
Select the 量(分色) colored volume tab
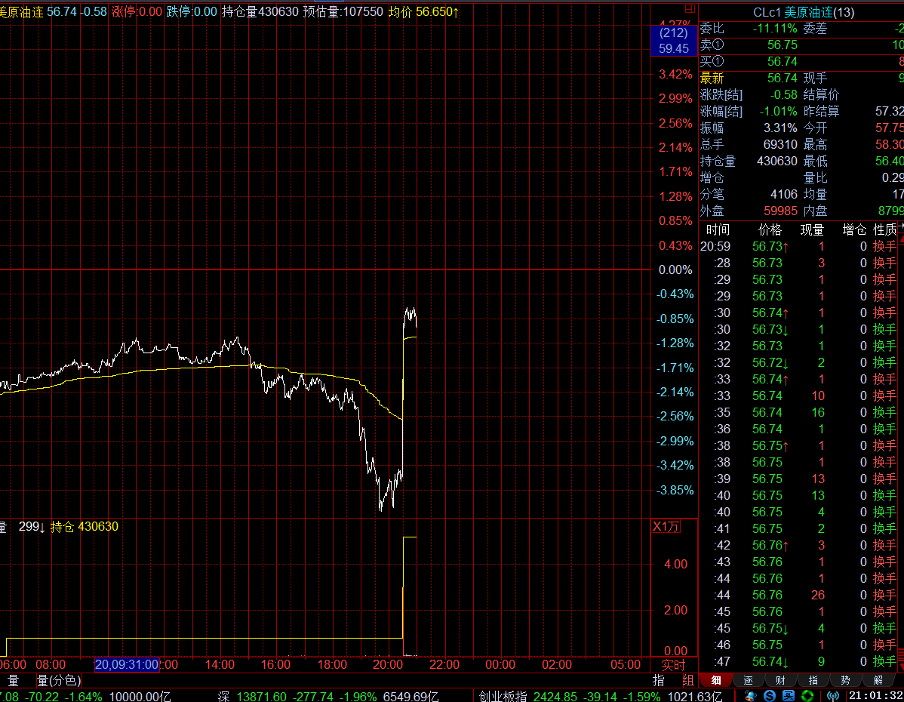click(x=58, y=680)
